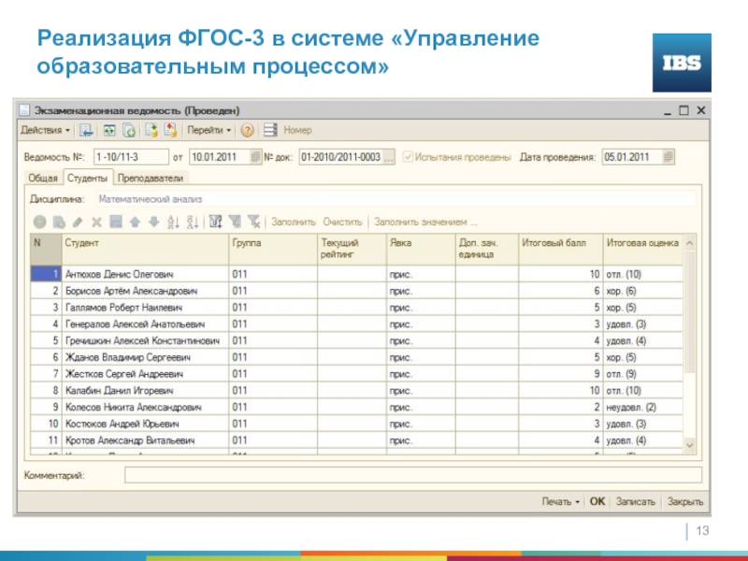The height and width of the screenshot is (561, 748).
Task: Click the delete row X icon
Action: [96, 223]
